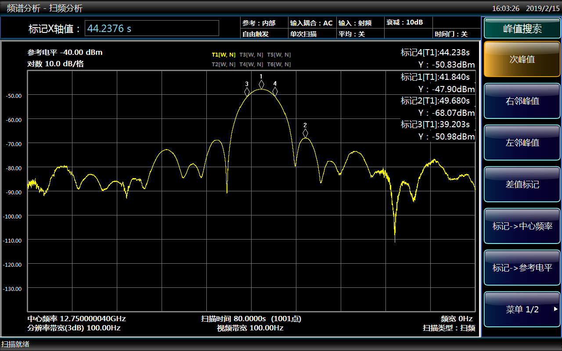This screenshot has width=562, height=351.
Task: Click marker 1 diamond at the trace peak
Action: coord(261,84)
